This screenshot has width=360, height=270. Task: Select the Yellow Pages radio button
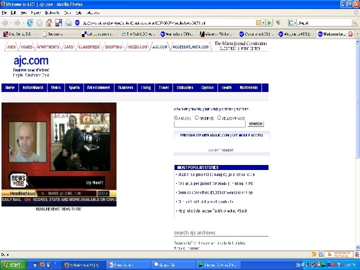[219, 118]
